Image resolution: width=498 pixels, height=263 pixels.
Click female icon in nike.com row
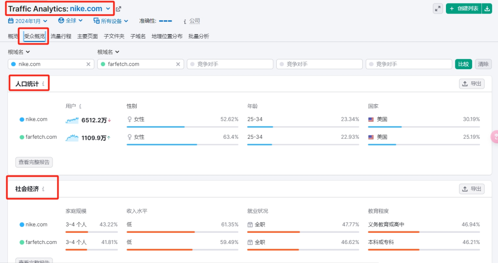pyautogui.click(x=129, y=119)
